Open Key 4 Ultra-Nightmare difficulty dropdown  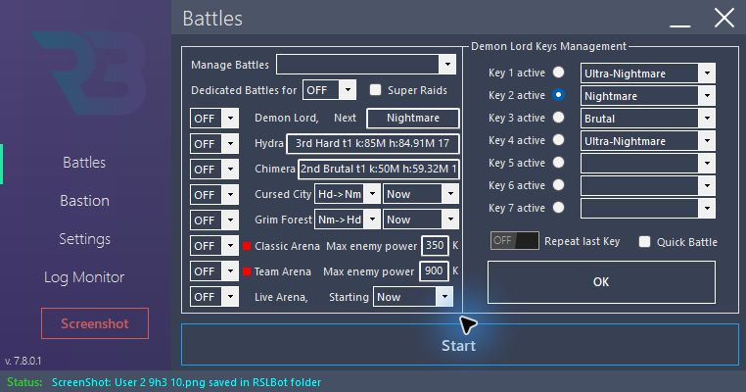[647, 141]
